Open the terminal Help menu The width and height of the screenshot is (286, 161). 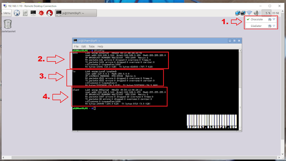(100, 47)
